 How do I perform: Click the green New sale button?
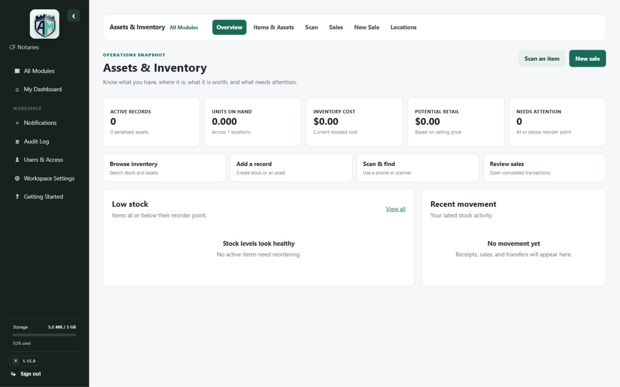pos(587,59)
